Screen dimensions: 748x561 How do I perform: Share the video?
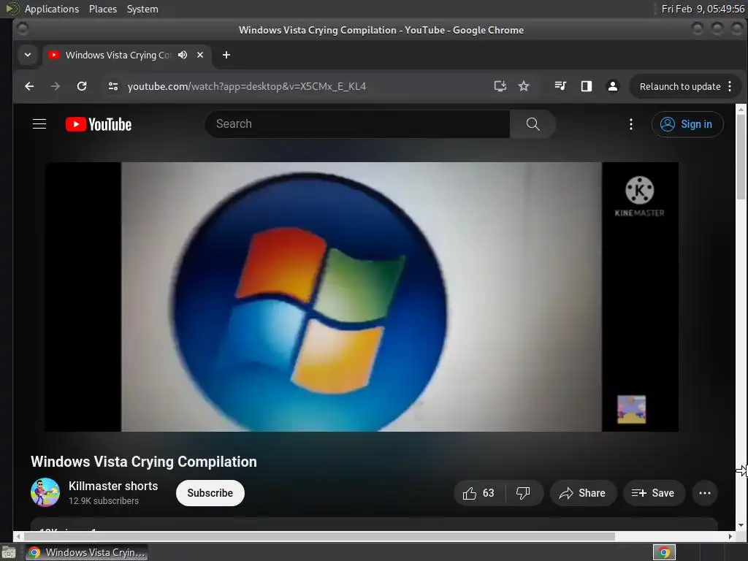[582, 493]
